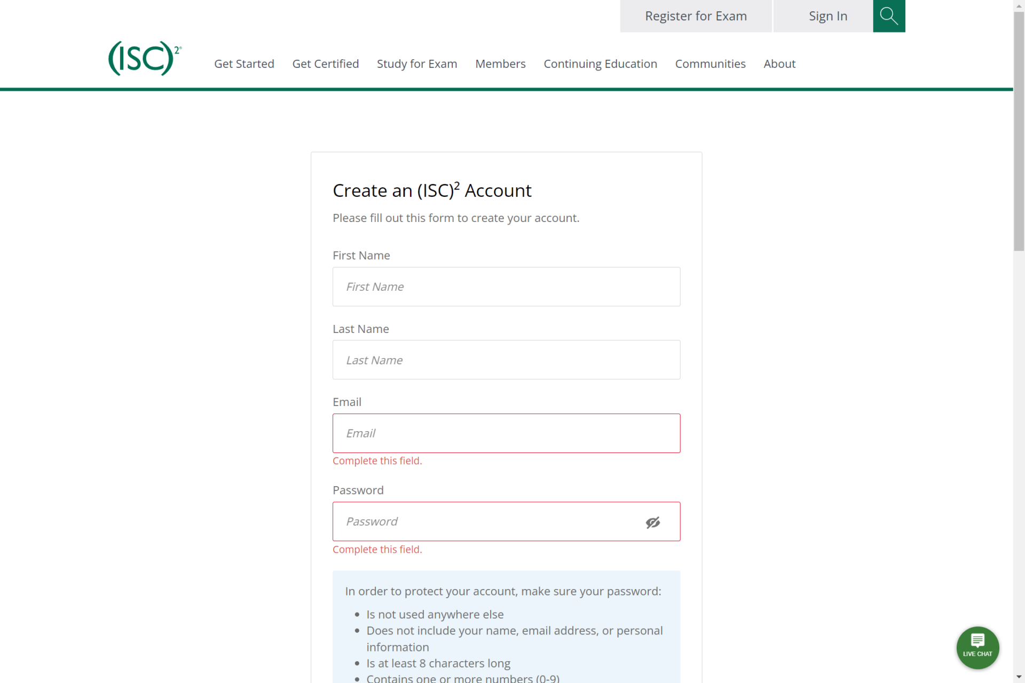Click the (ISC)² logo
Viewport: 1025px width, 683px height.
coord(145,58)
